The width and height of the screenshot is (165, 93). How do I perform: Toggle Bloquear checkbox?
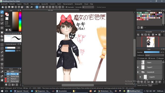pos(157,58)
